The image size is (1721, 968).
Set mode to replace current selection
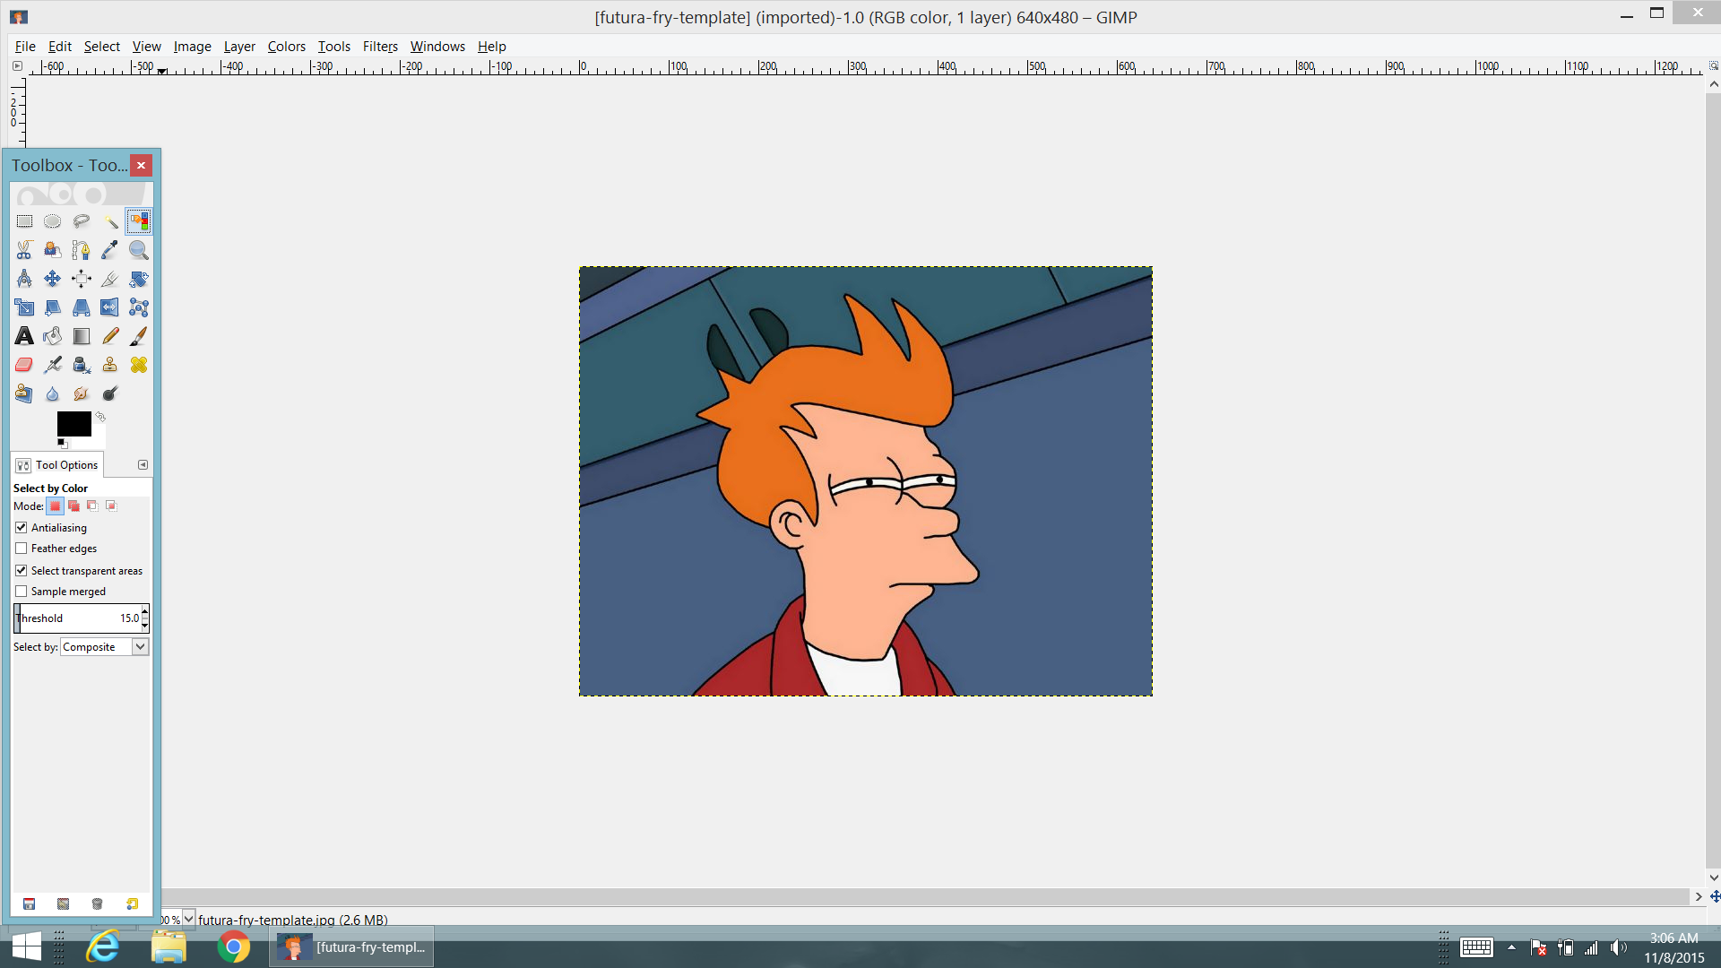point(55,506)
